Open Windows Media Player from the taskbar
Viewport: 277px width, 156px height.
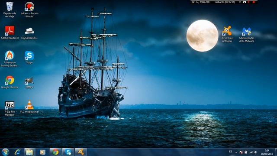coord(42,152)
